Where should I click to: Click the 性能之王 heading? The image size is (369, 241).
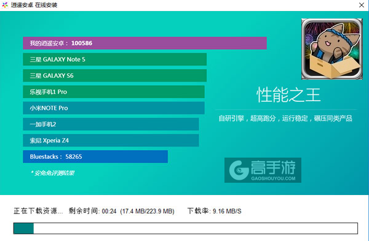(288, 95)
